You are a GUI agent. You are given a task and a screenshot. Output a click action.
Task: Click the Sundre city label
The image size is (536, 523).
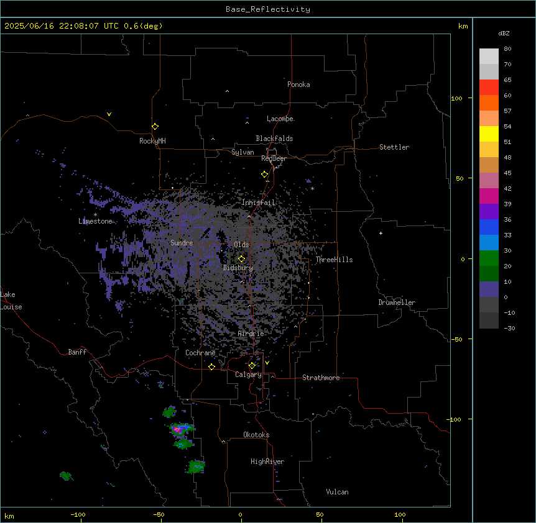point(182,243)
